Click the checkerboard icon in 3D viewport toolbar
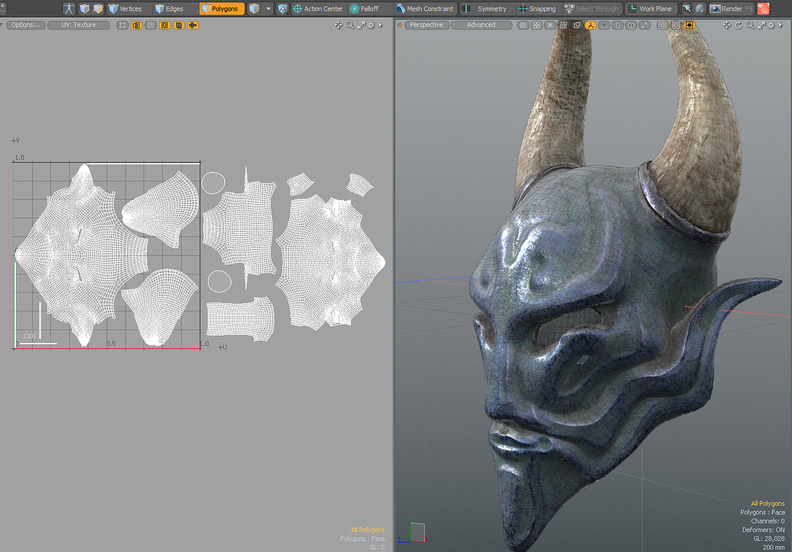Image resolution: width=792 pixels, height=552 pixels. point(523,25)
